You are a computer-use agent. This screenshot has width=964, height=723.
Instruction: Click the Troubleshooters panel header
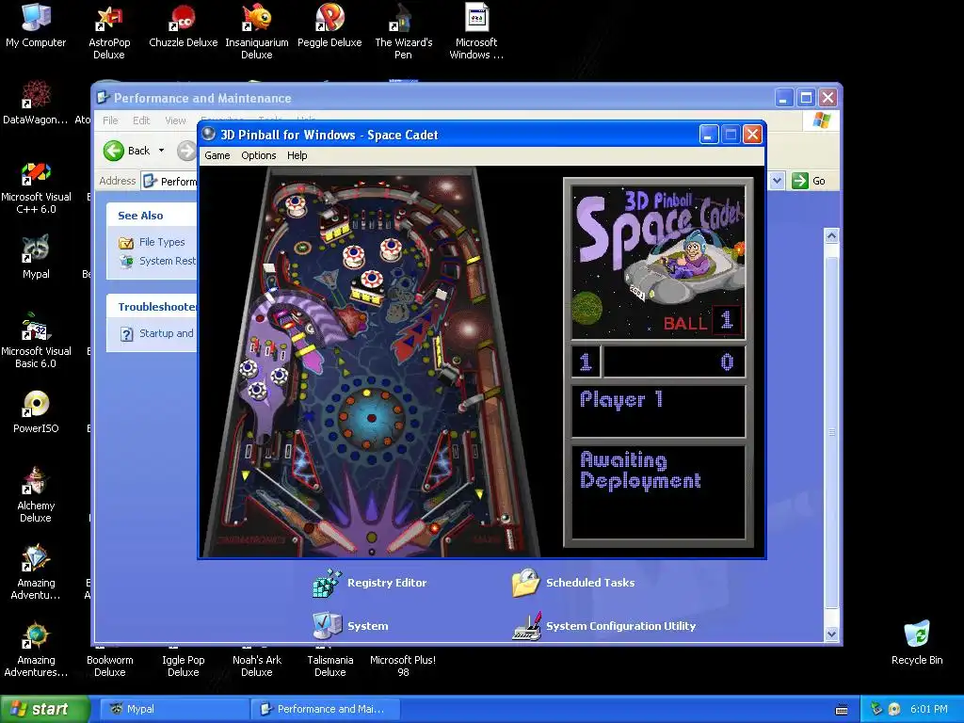point(152,306)
